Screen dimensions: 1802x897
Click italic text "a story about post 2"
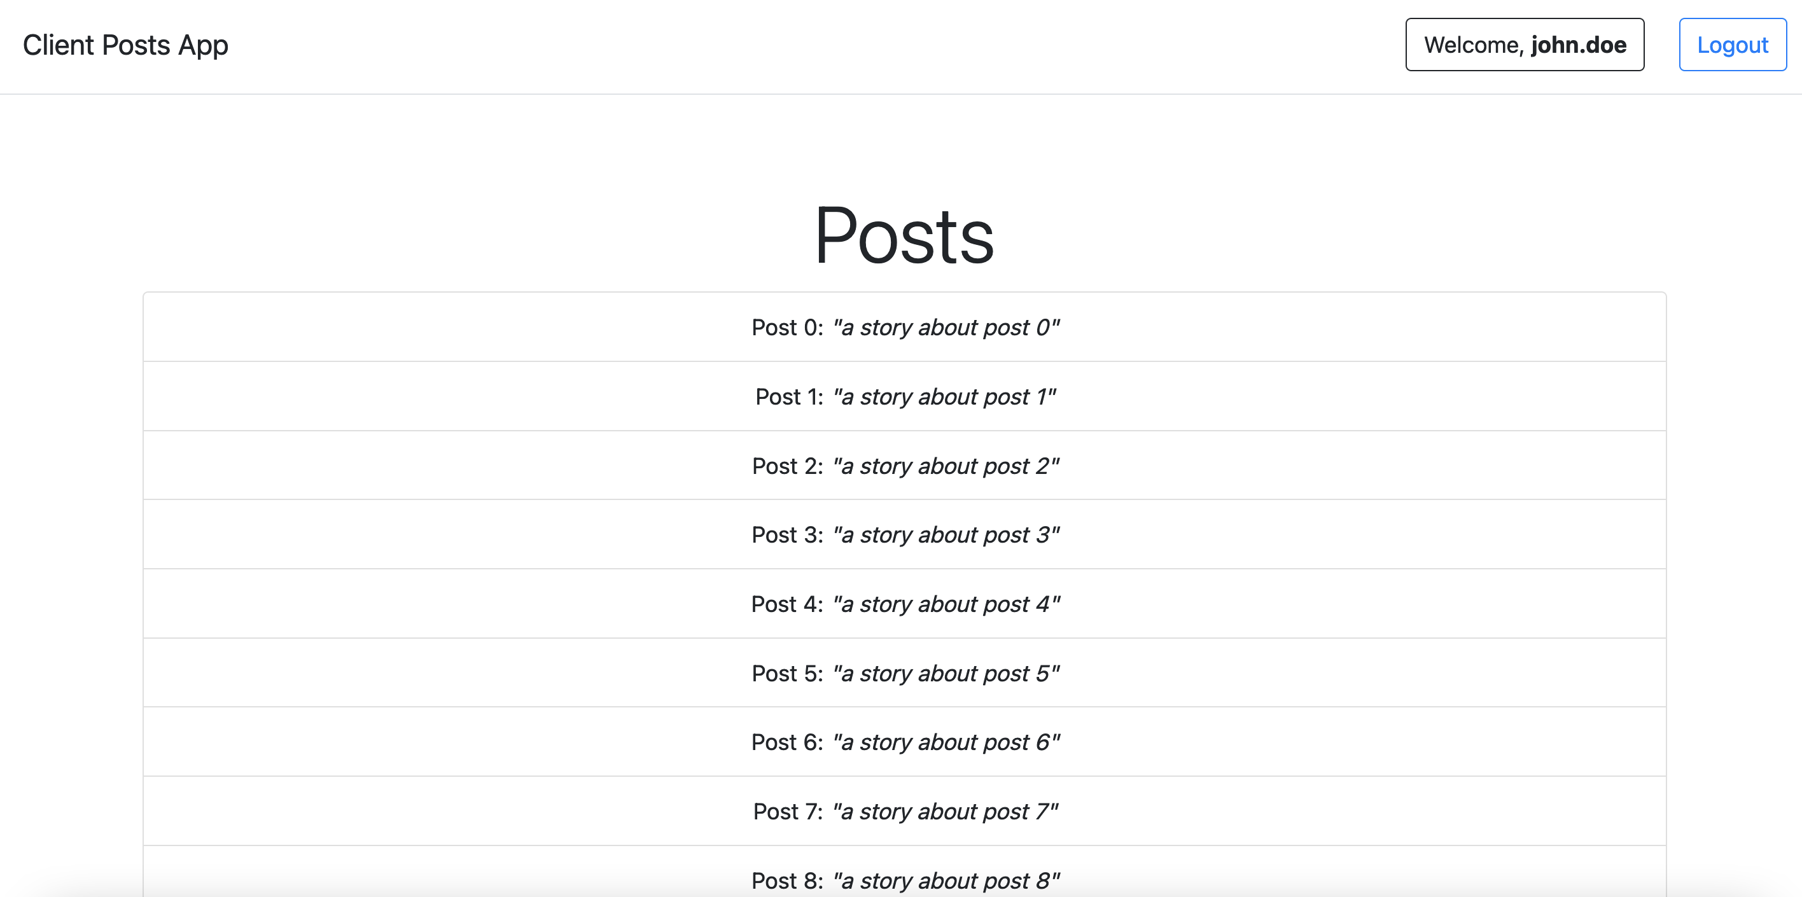(946, 466)
